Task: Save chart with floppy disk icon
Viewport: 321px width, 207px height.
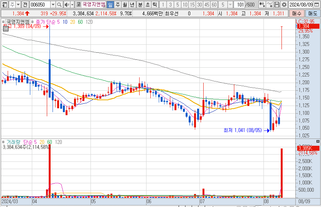Action: click(277, 5)
